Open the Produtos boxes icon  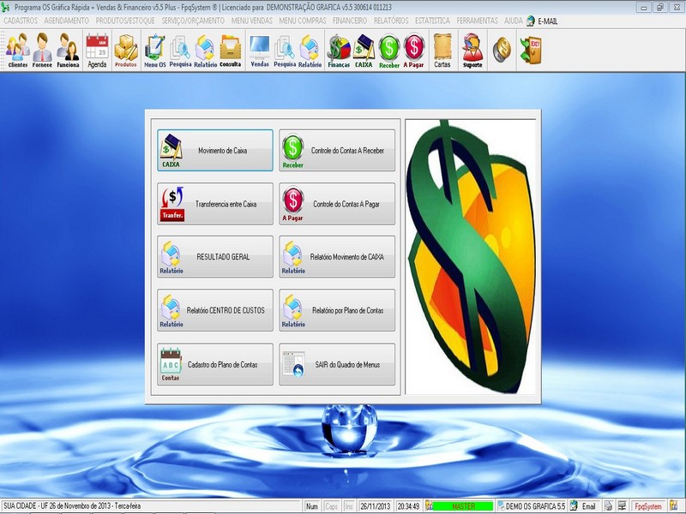pos(126,51)
